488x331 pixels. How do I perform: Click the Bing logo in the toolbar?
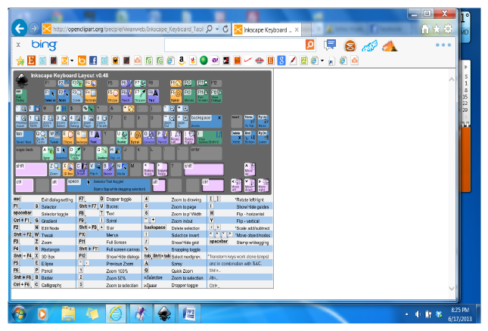click(x=44, y=45)
